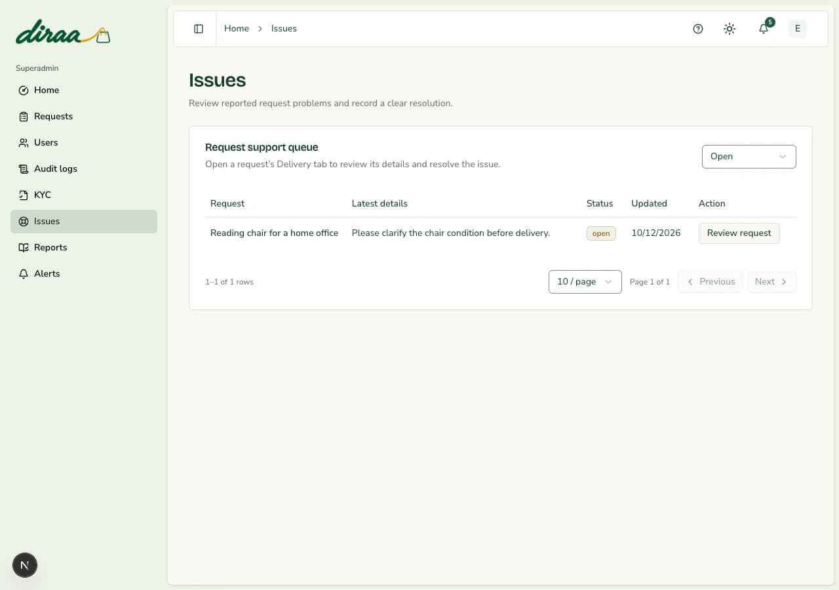Click the "Page 1 of 1" indicator
Screen dimensions: 839x590
pyautogui.click(x=650, y=282)
